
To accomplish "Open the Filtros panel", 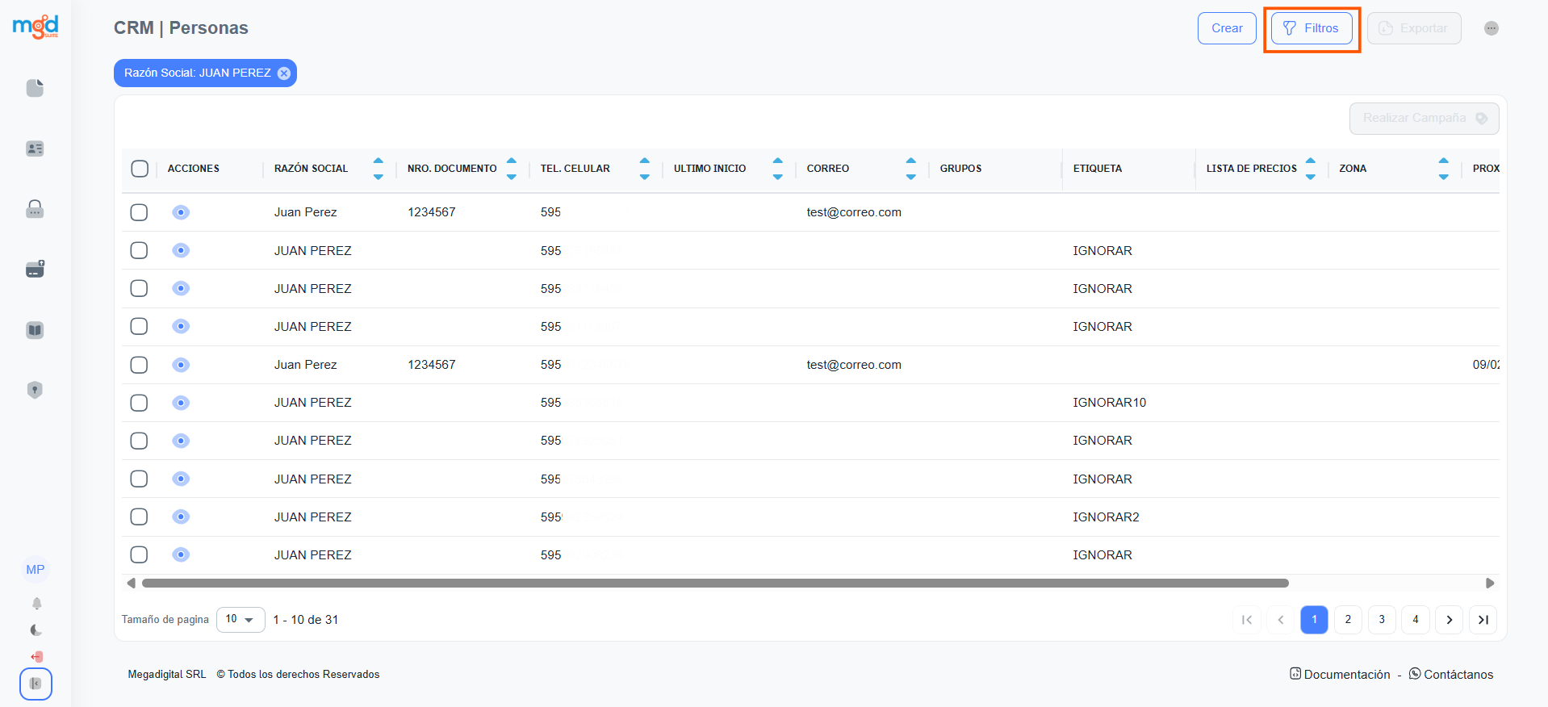I will (1312, 28).
